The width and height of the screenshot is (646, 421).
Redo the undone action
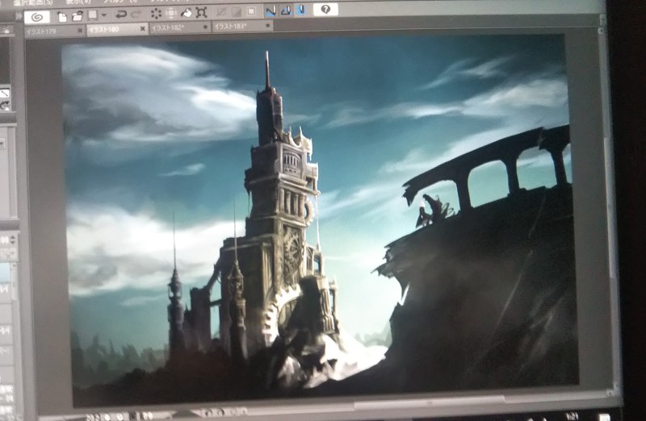(x=136, y=15)
